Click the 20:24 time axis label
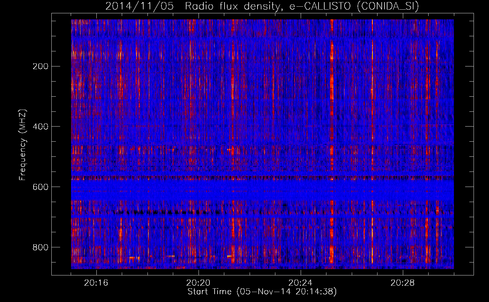 point(300,283)
